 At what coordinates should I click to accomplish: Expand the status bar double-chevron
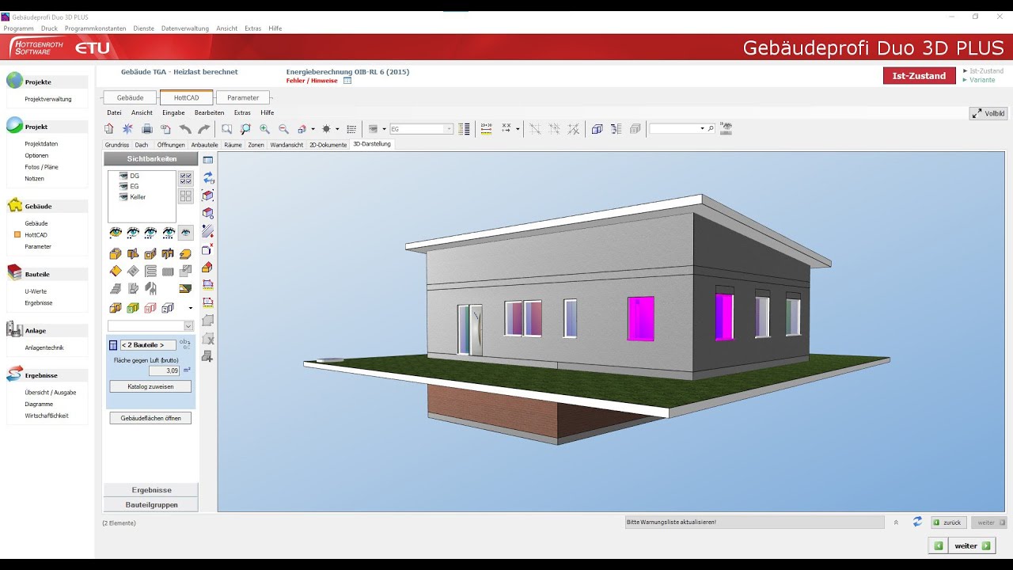pyautogui.click(x=897, y=522)
